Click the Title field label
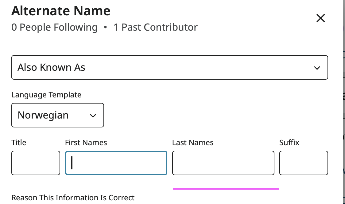 (19, 142)
